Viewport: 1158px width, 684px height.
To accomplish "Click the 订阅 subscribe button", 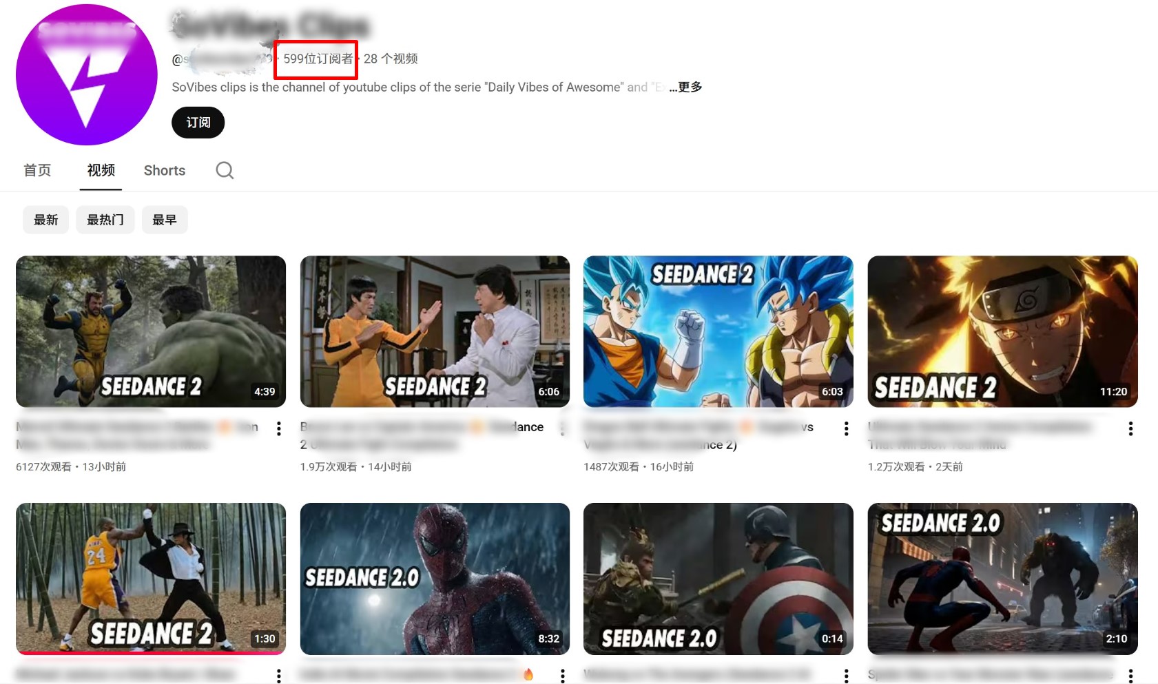I will (x=198, y=123).
